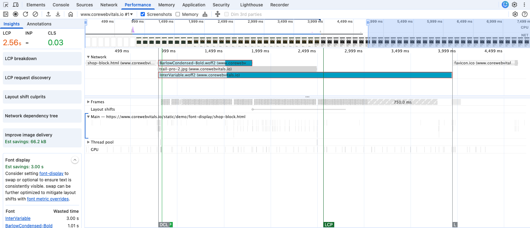
Task: Open the Lighthouse tab
Action: [x=252, y=5]
